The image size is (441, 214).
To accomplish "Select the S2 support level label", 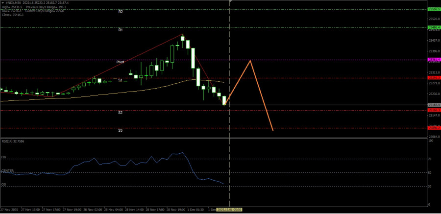I will coord(120,113).
